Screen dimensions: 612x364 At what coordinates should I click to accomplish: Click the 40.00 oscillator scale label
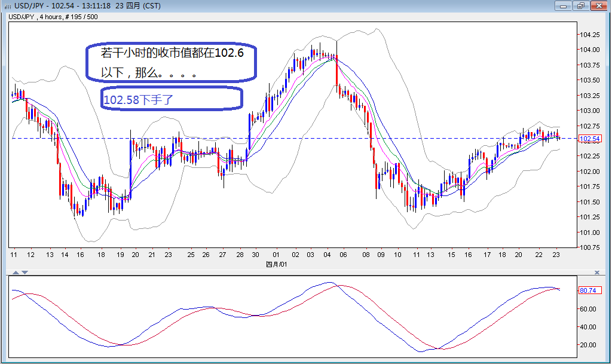(588, 327)
